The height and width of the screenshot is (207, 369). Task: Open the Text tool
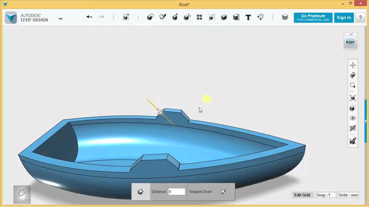(x=248, y=17)
